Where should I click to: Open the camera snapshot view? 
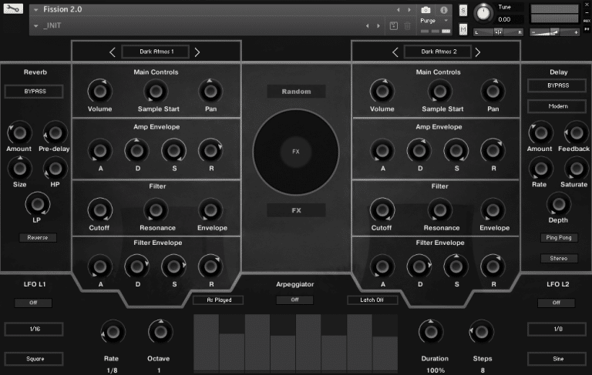point(426,10)
